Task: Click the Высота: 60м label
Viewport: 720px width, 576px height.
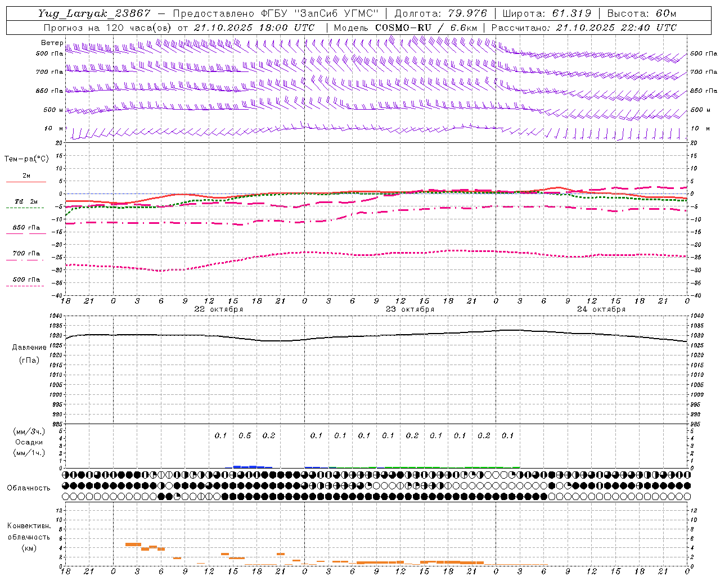Action: [x=641, y=13]
